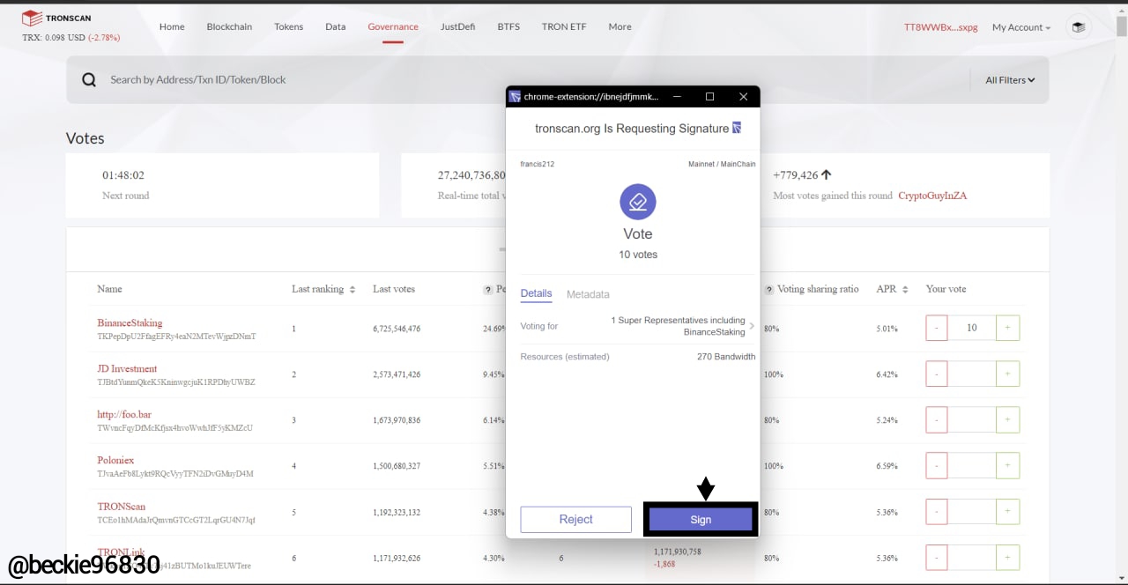The image size is (1128, 585).
Task: Decrease vote for BinanceStaking with minus
Action: (x=936, y=328)
